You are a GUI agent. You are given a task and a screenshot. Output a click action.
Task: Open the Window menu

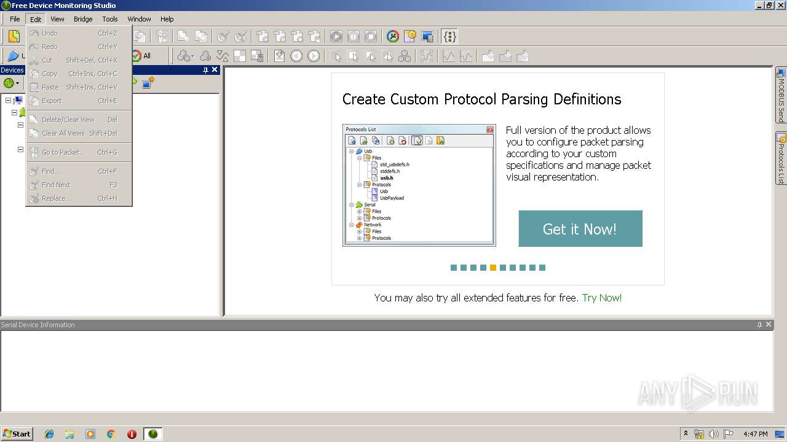tap(139, 19)
